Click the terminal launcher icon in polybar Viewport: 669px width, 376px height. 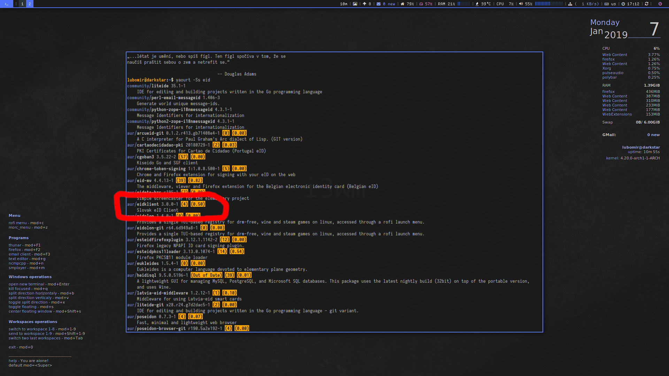[x=6, y=4]
